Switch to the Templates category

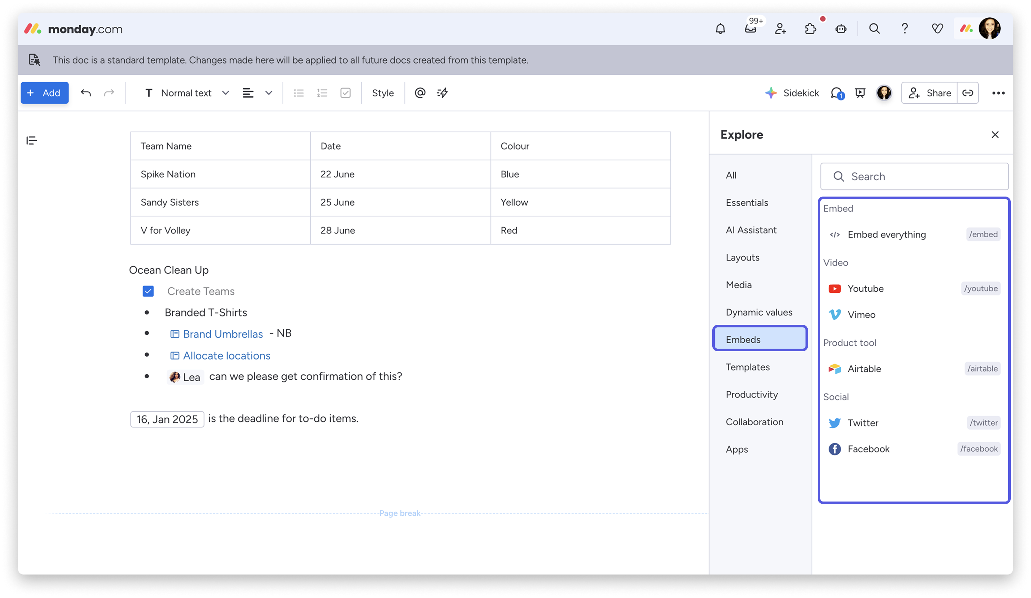click(x=747, y=367)
